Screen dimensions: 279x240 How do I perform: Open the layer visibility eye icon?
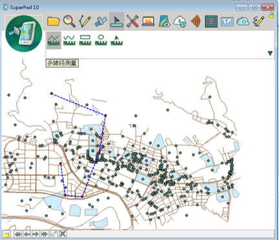point(165,21)
